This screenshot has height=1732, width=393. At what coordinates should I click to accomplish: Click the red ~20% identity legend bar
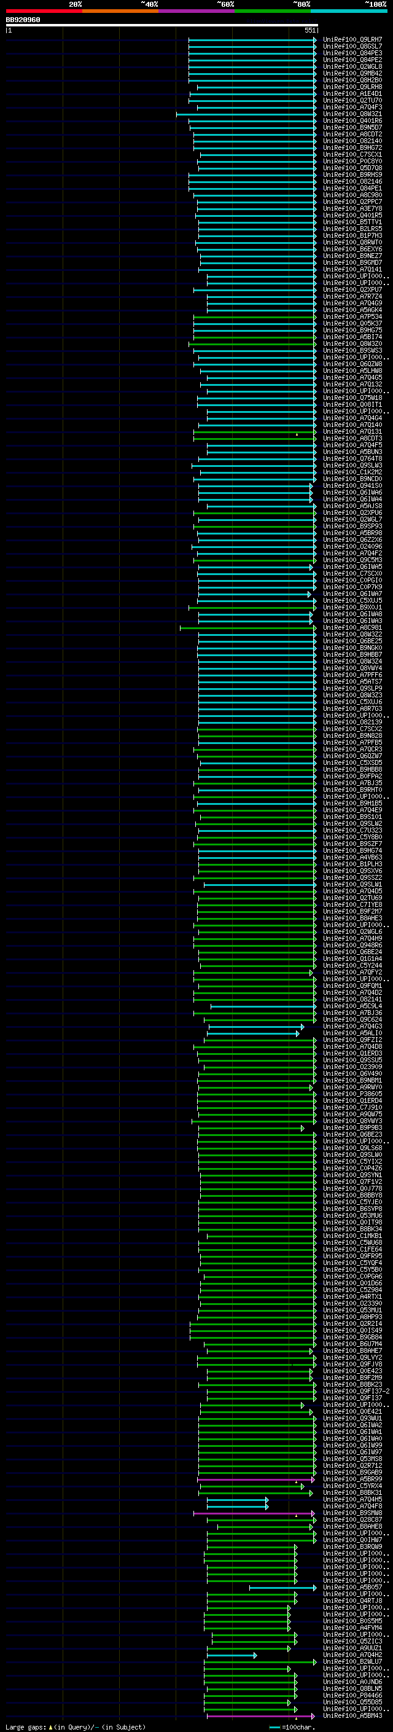44,11
